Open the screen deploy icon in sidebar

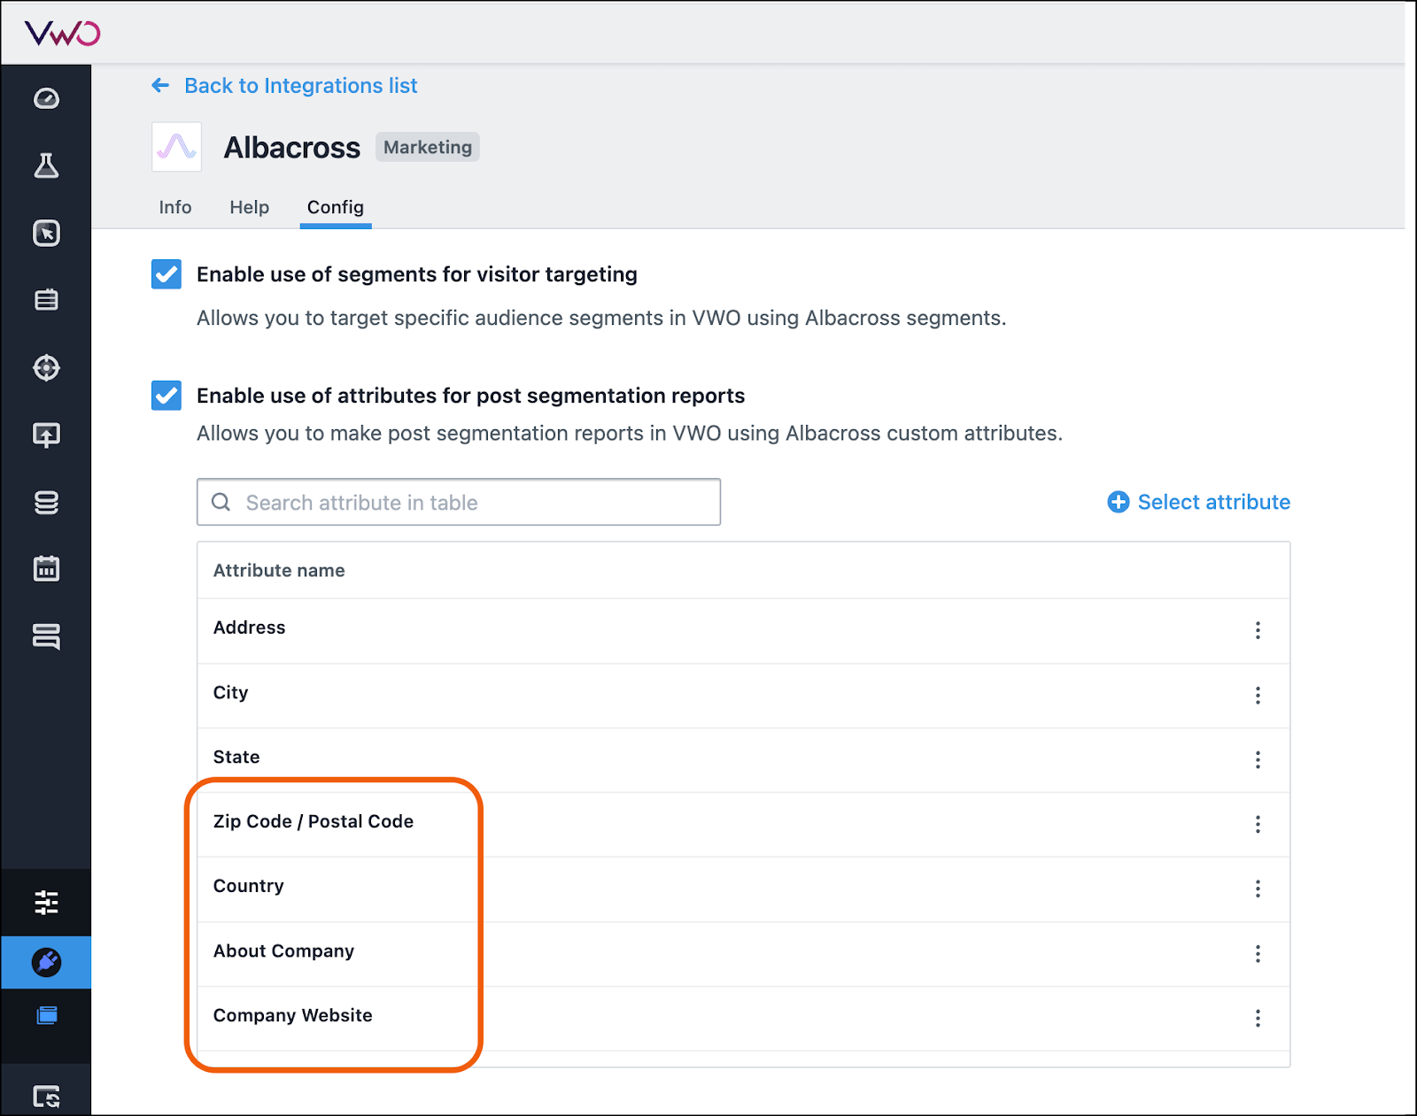(x=46, y=435)
